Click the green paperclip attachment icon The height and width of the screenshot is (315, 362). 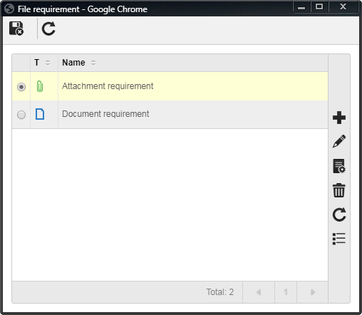click(x=40, y=86)
